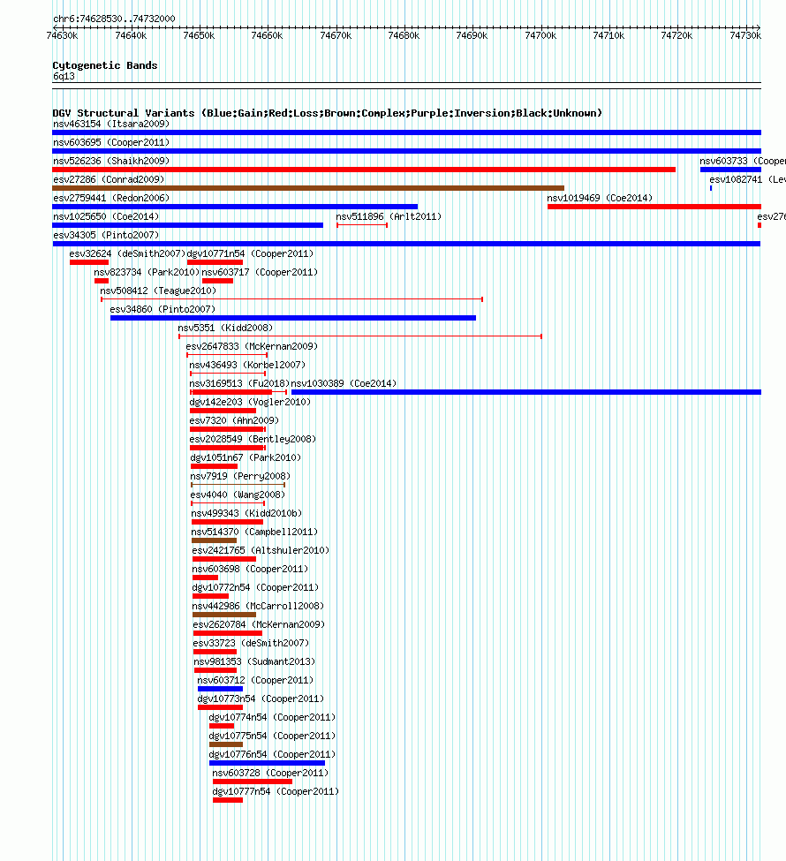Select esv2647833 (McKernan2009) label
Screen dimensions: 786x861
click(252, 346)
